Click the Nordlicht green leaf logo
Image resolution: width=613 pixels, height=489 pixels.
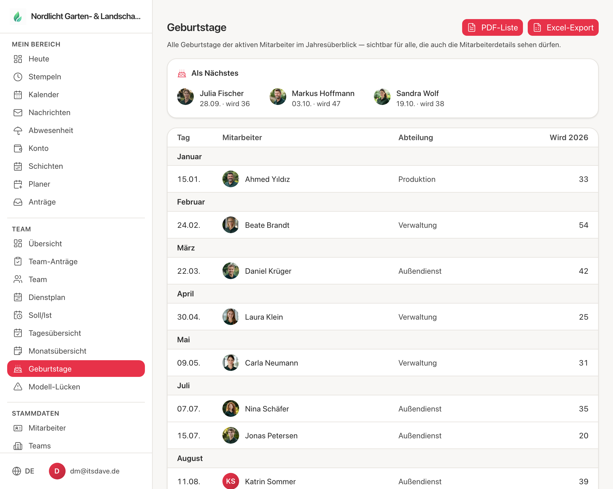18,16
